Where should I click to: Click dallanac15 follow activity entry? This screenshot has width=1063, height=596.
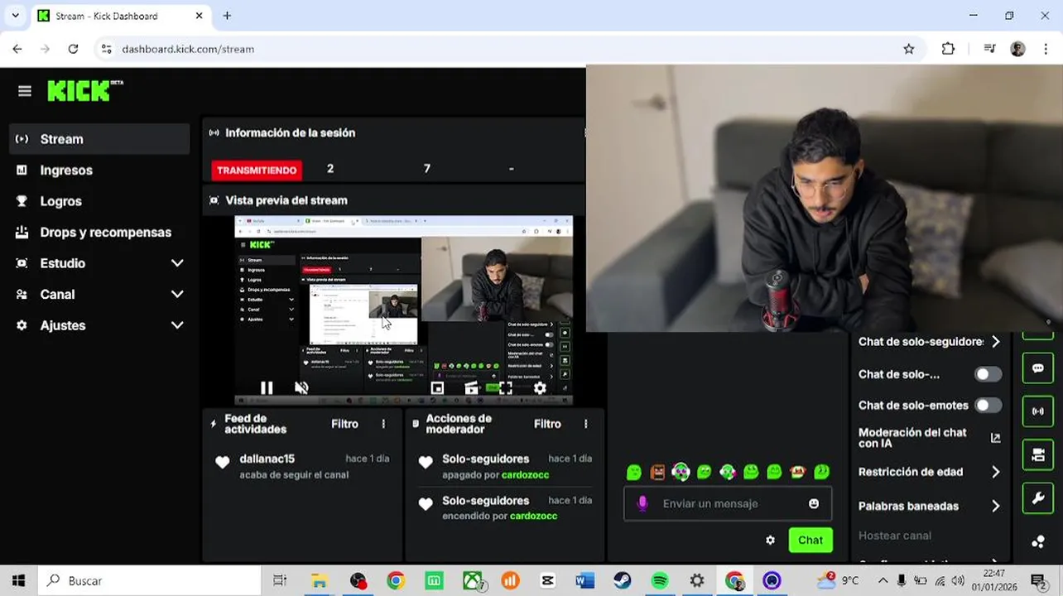pos(301,466)
